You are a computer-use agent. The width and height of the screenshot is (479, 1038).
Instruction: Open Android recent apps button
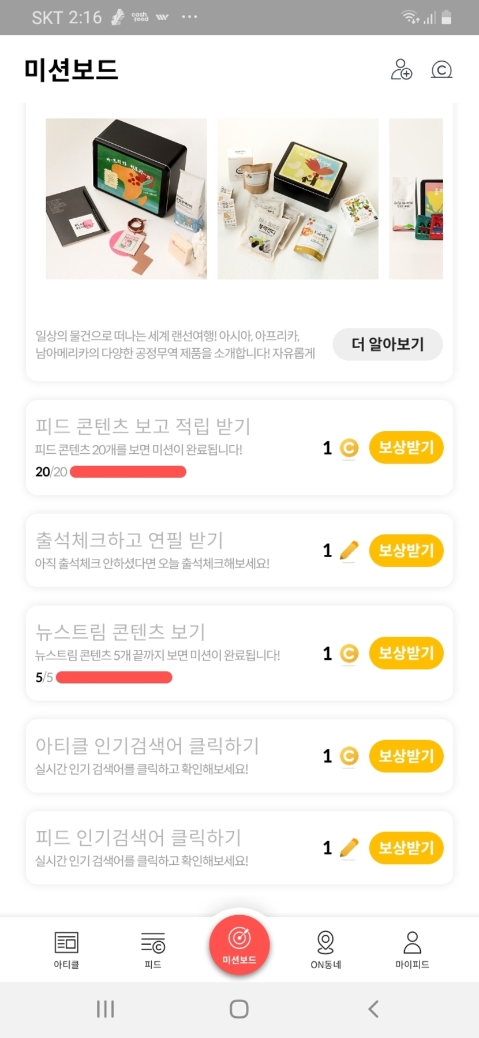coord(105,1009)
